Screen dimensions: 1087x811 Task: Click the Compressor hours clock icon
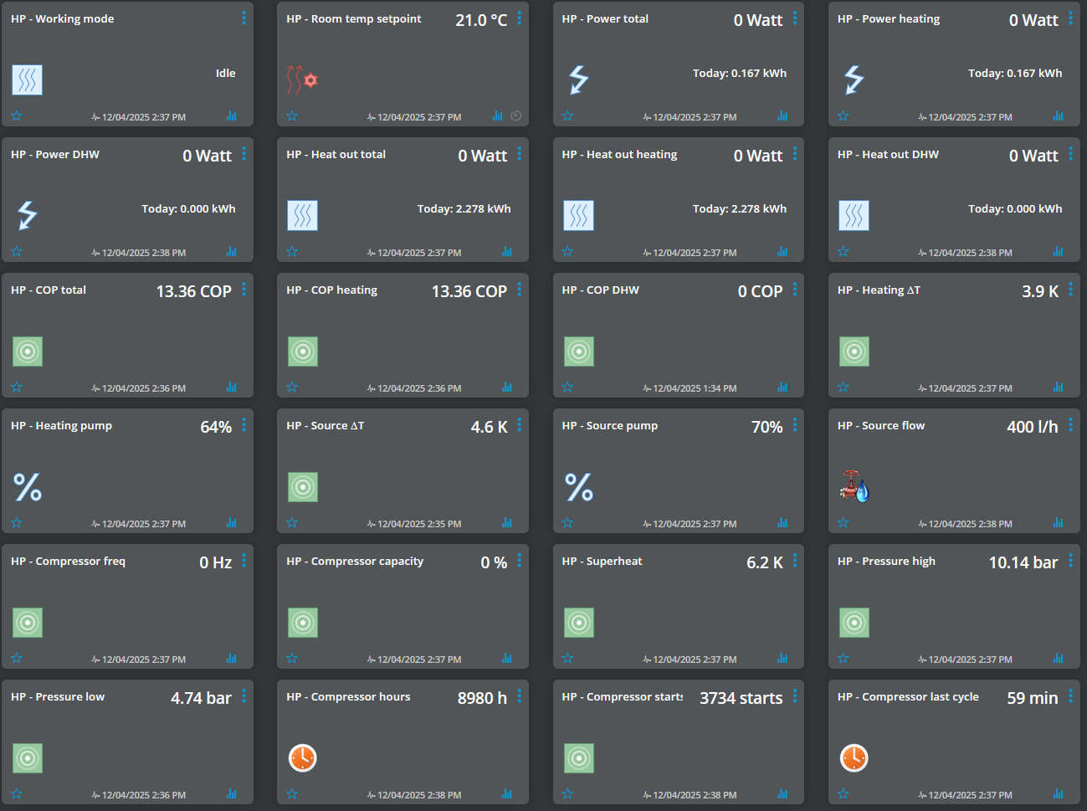click(x=302, y=757)
